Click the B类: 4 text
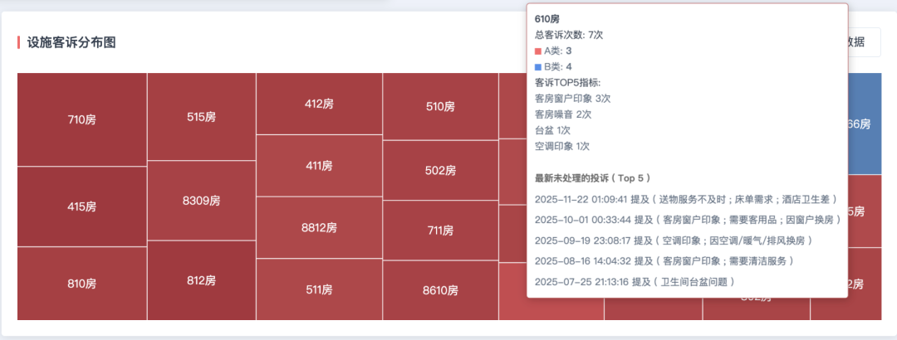This screenshot has width=897, height=340. [x=558, y=67]
